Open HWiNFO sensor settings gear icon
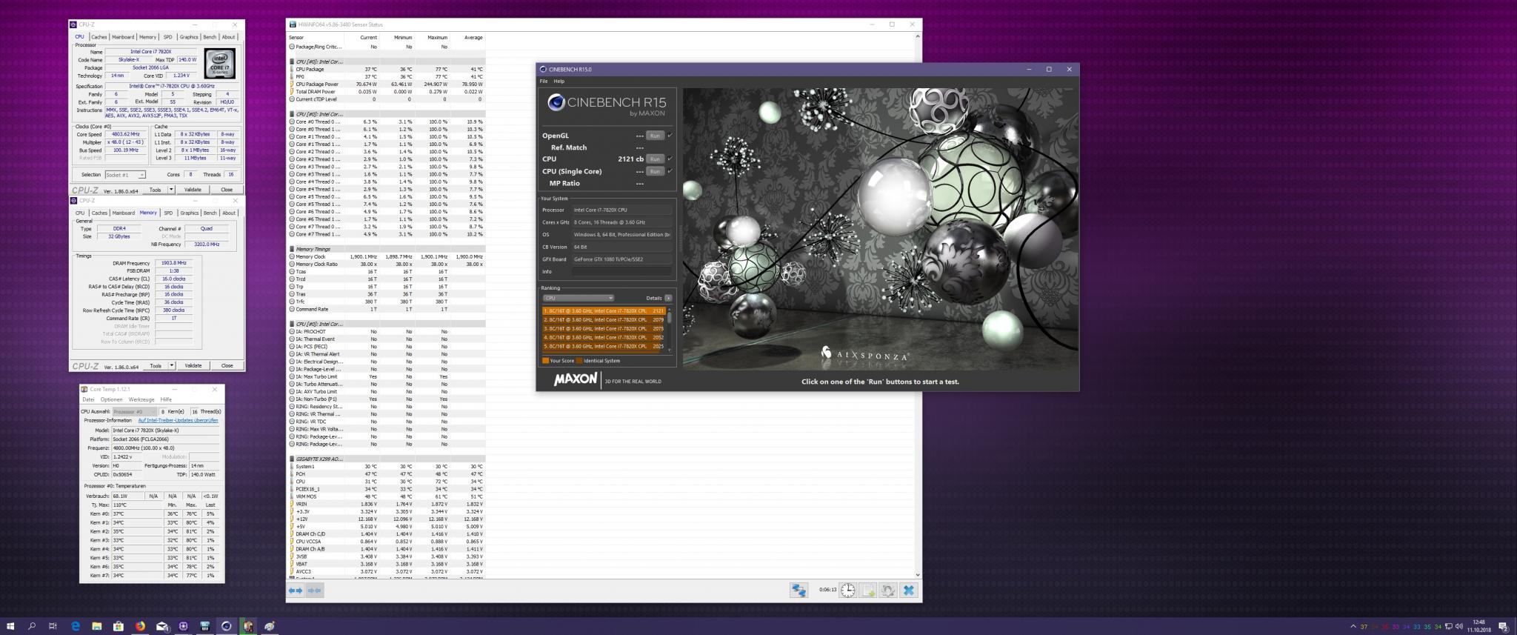Screen dimensions: 1517x635 point(888,590)
